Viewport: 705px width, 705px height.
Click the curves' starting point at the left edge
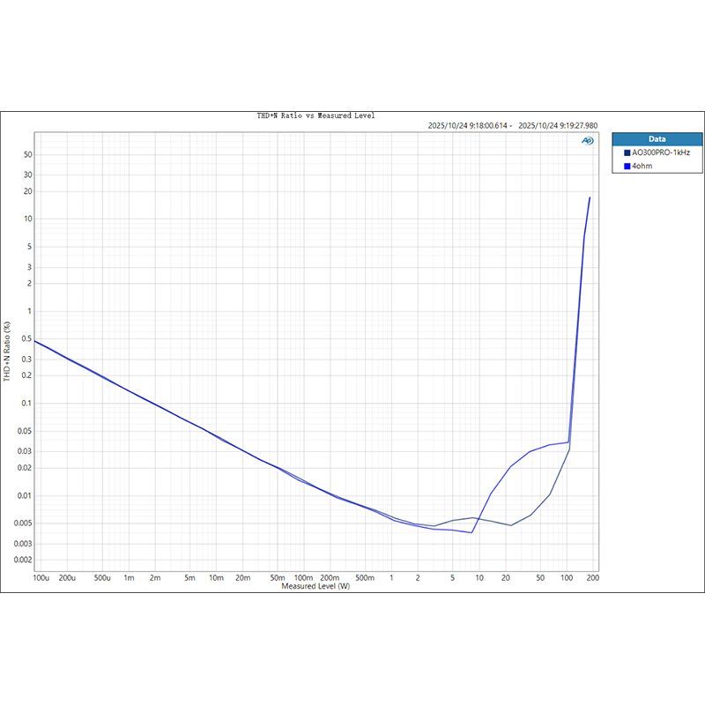[34, 340]
